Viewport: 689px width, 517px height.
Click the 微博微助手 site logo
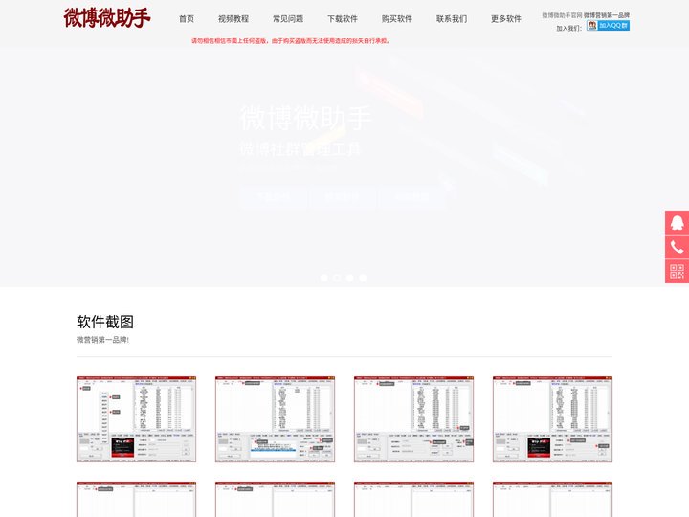(107, 18)
